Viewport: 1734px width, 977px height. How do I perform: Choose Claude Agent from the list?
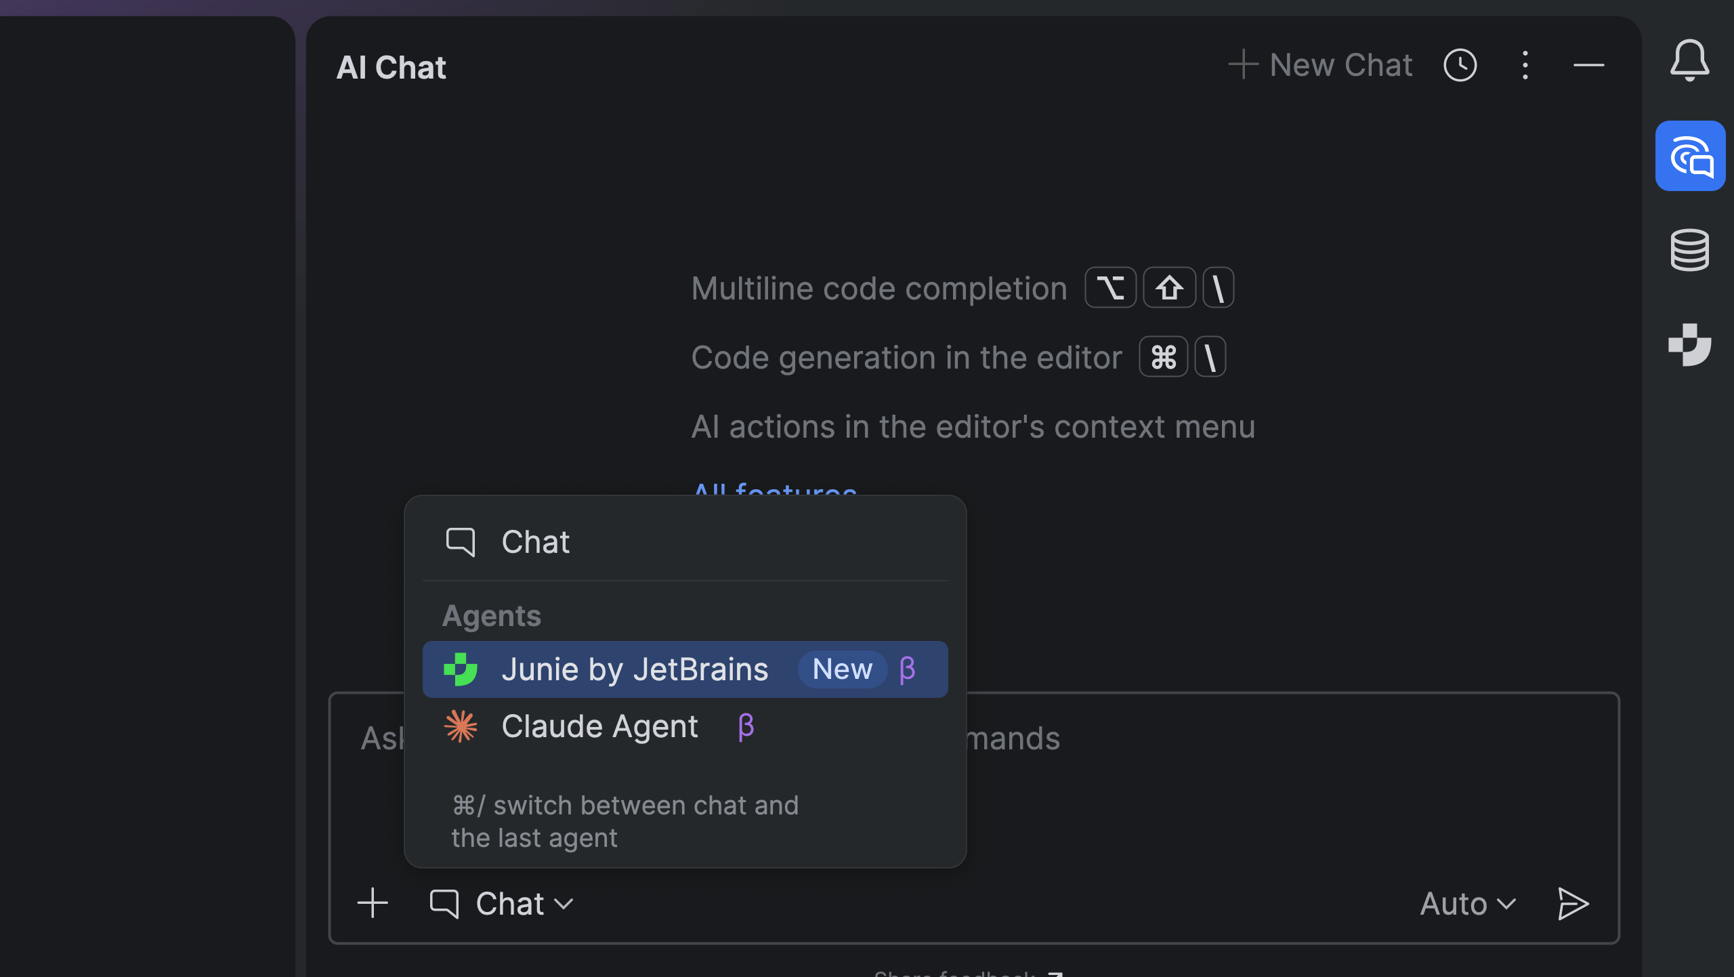(x=599, y=726)
